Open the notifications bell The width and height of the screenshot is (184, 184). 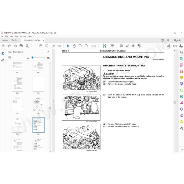click(x=168, y=40)
